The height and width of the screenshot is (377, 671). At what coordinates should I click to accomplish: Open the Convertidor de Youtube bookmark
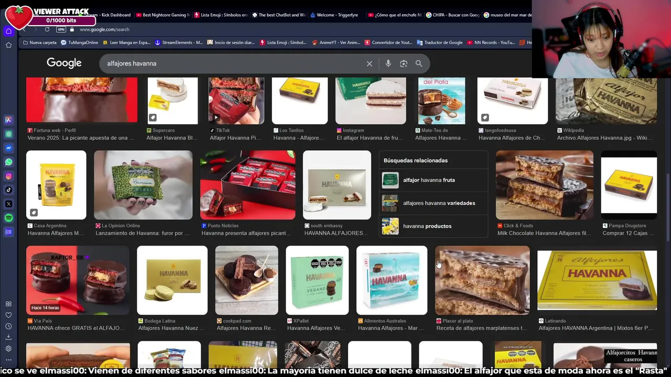(x=388, y=42)
